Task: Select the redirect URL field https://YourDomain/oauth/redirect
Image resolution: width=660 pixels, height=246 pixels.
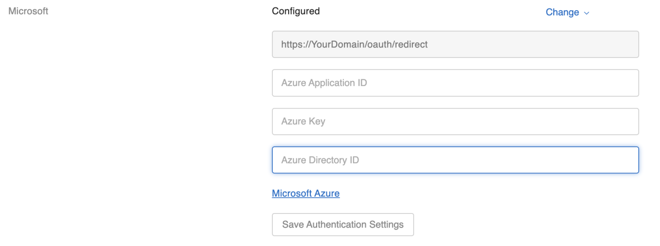Action: tap(455, 44)
